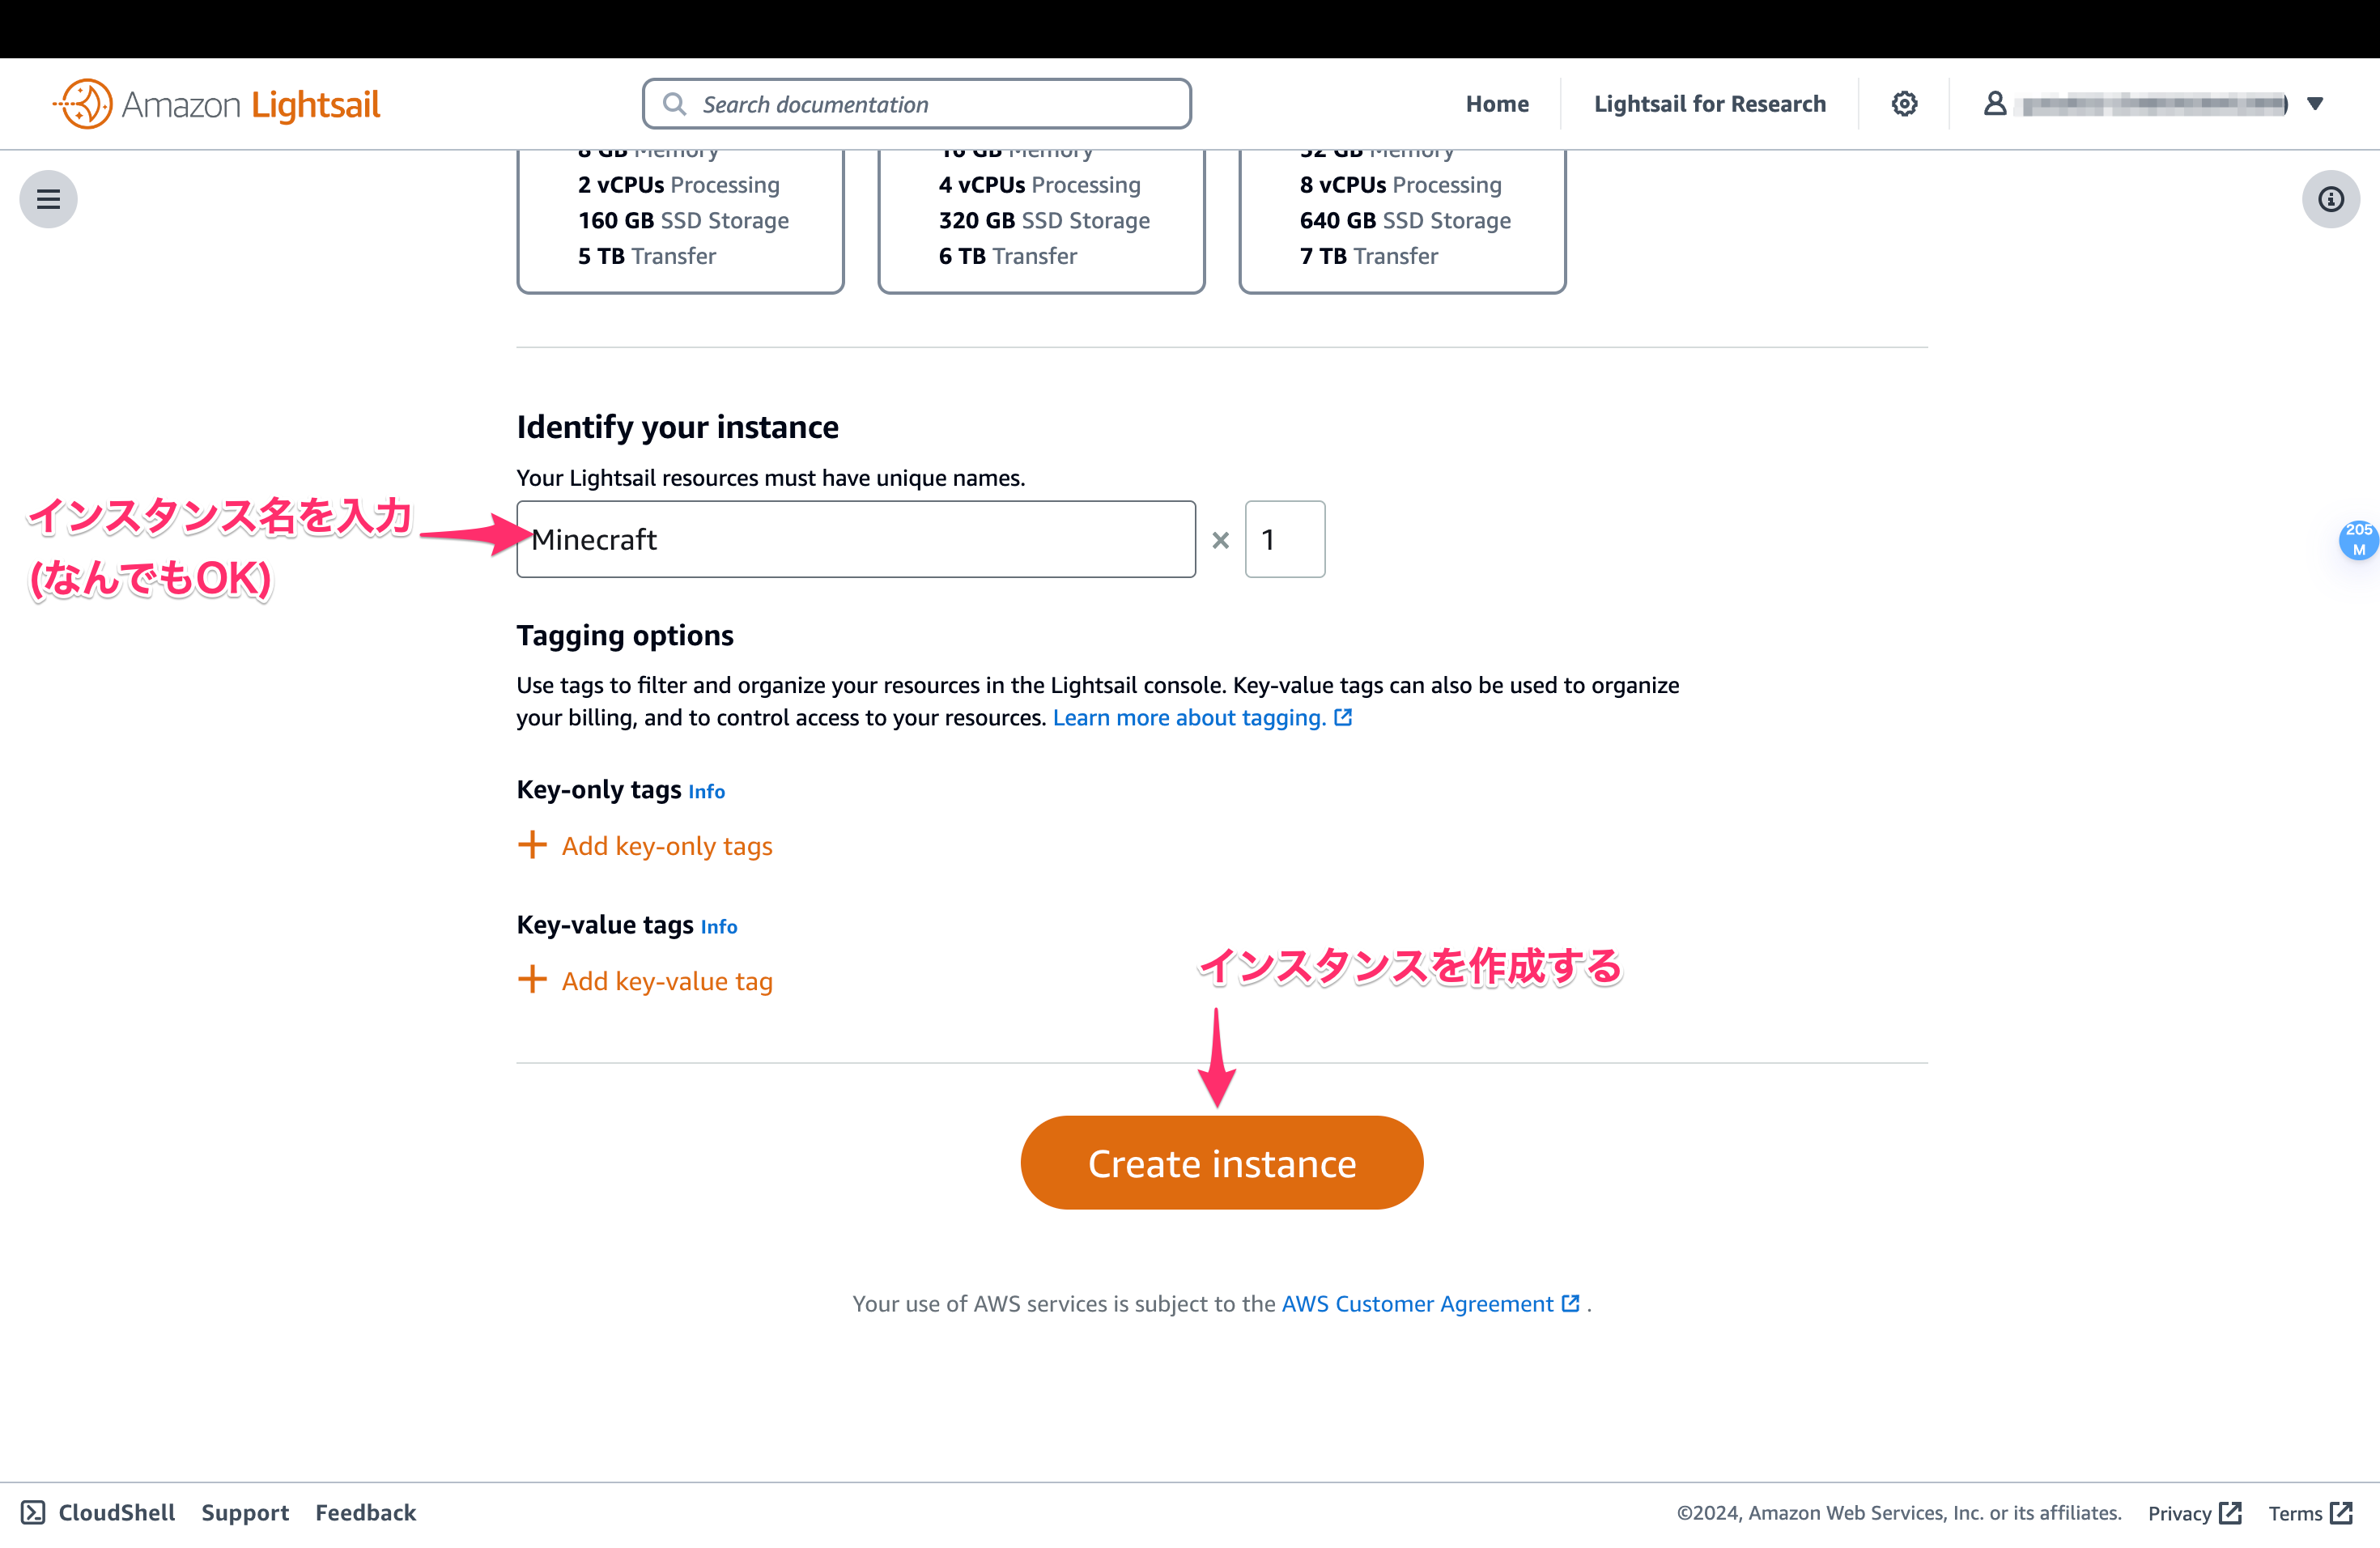This screenshot has width=2380, height=1548.
Task: Click inside the Minecraft instance name field
Action: (x=855, y=539)
